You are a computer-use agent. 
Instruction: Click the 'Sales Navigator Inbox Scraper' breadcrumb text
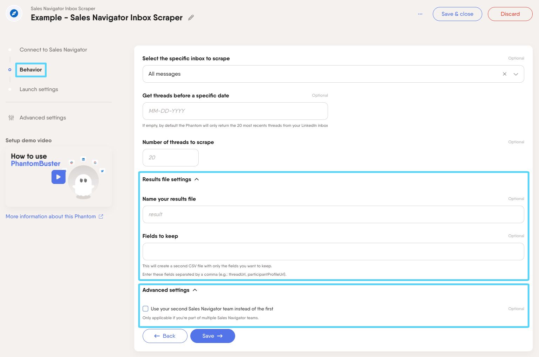[63, 8]
